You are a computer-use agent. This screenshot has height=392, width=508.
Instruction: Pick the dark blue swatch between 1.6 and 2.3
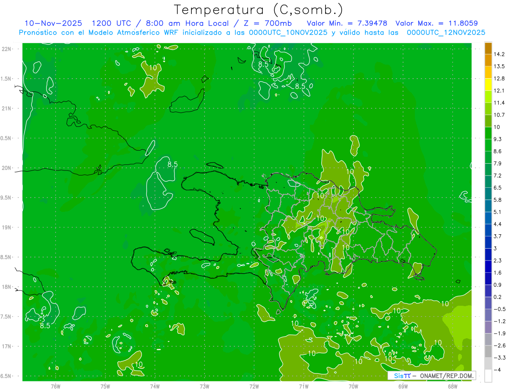pos(488,266)
